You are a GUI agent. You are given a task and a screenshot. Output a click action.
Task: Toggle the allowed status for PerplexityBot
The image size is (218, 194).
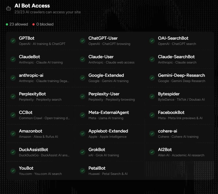(x=13, y=96)
